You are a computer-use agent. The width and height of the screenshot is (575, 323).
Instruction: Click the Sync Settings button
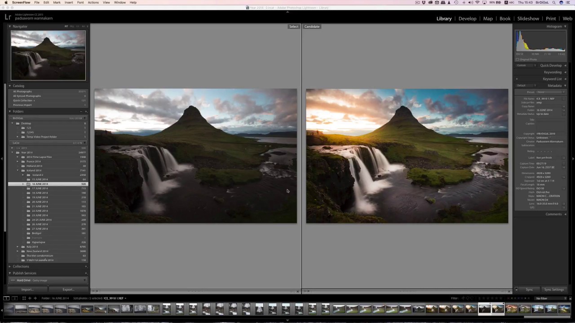[554, 289]
